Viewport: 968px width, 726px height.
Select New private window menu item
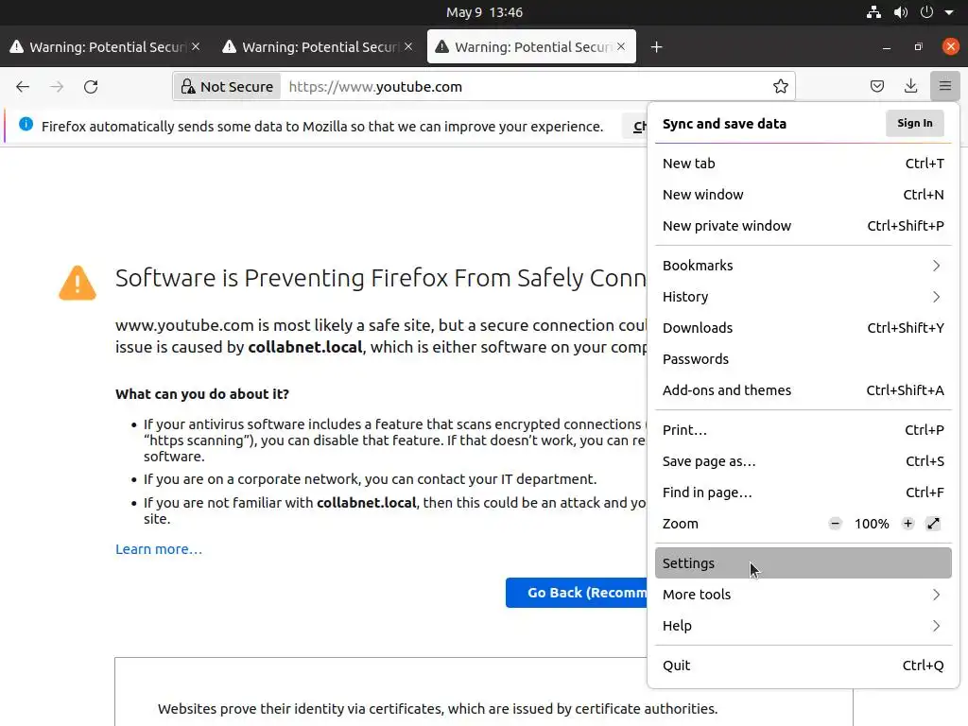pos(727,226)
